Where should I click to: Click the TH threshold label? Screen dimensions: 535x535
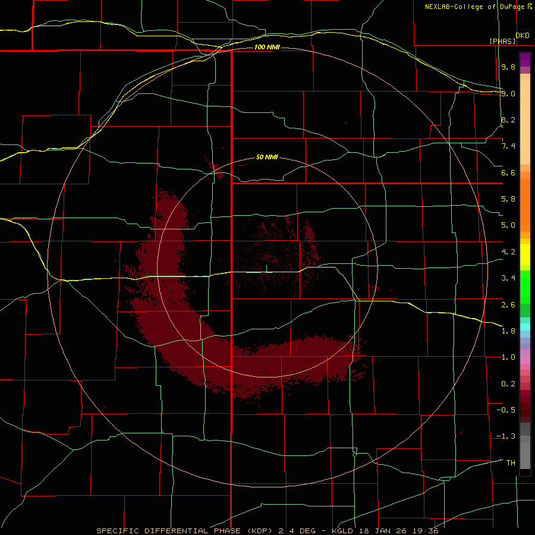point(511,463)
